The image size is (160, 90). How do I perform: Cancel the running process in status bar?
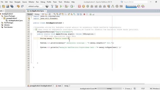pyautogui.click(x=123, y=88)
